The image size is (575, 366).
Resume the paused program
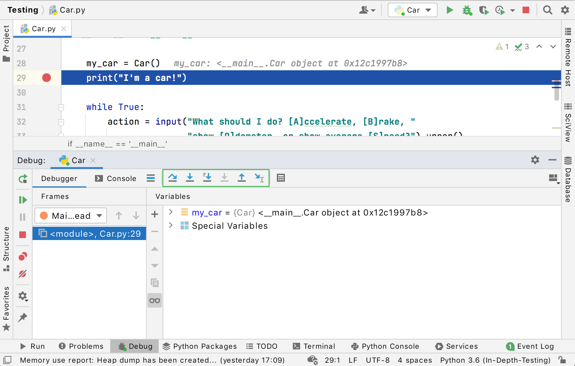tap(23, 200)
